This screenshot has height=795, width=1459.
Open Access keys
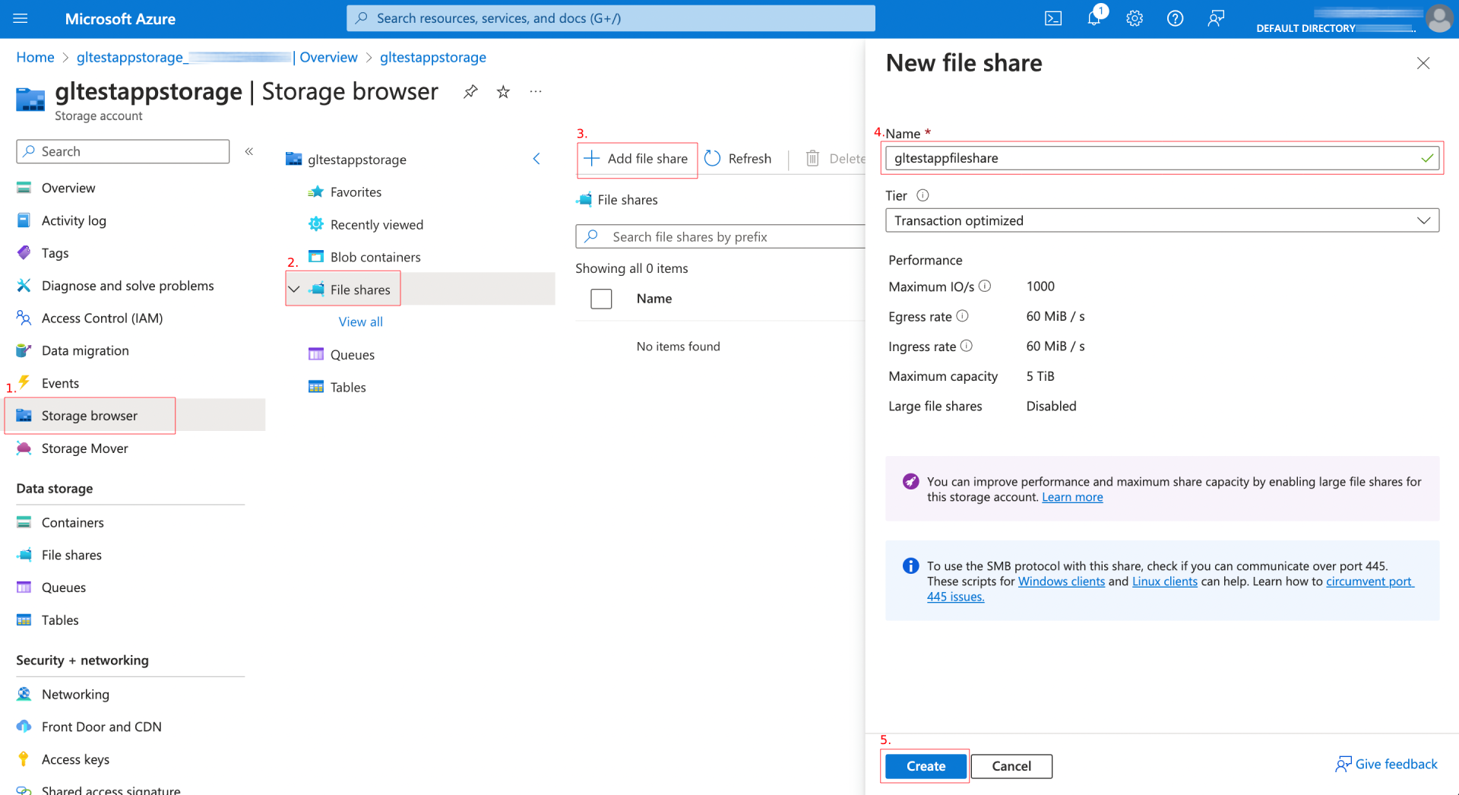click(75, 760)
